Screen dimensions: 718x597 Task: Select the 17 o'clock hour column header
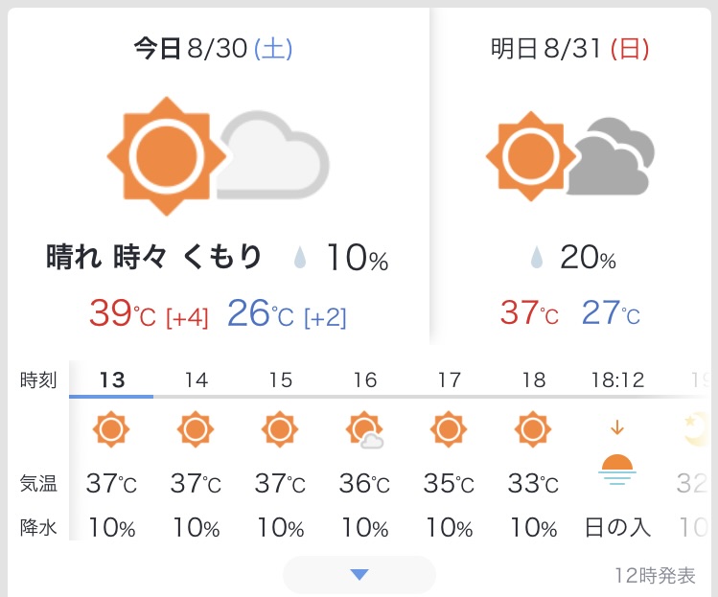[x=449, y=379]
